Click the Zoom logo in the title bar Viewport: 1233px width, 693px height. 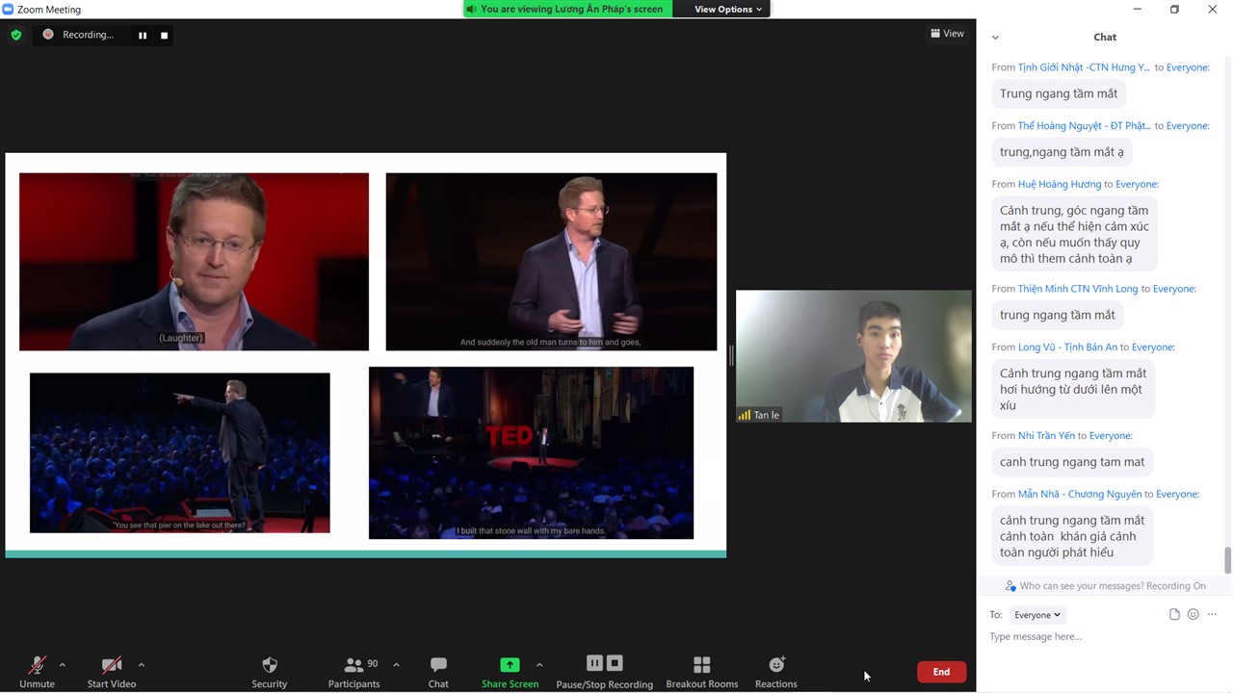click(9, 9)
